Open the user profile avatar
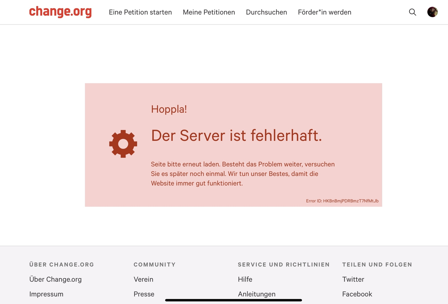Screen dimensions: 448x304 [x=432, y=12]
